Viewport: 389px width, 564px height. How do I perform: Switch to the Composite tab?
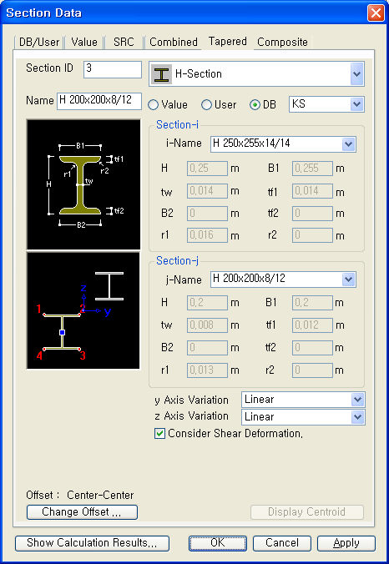point(282,43)
